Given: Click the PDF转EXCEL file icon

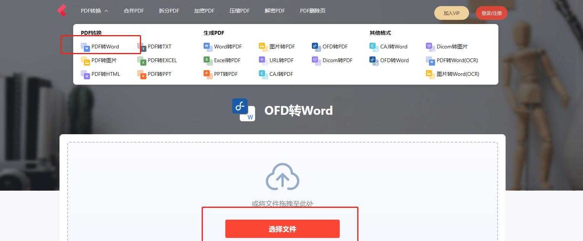Looking at the screenshot, I should [x=141, y=61].
